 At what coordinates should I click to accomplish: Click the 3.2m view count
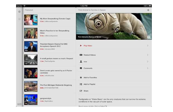click(42, 21)
